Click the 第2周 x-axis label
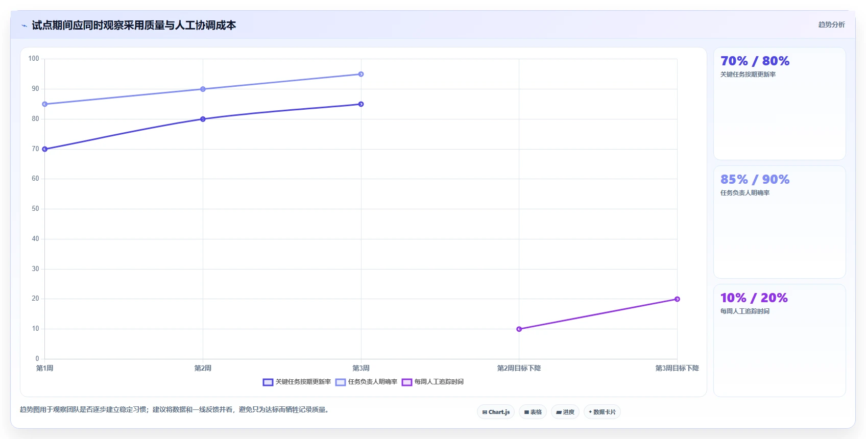 203,368
